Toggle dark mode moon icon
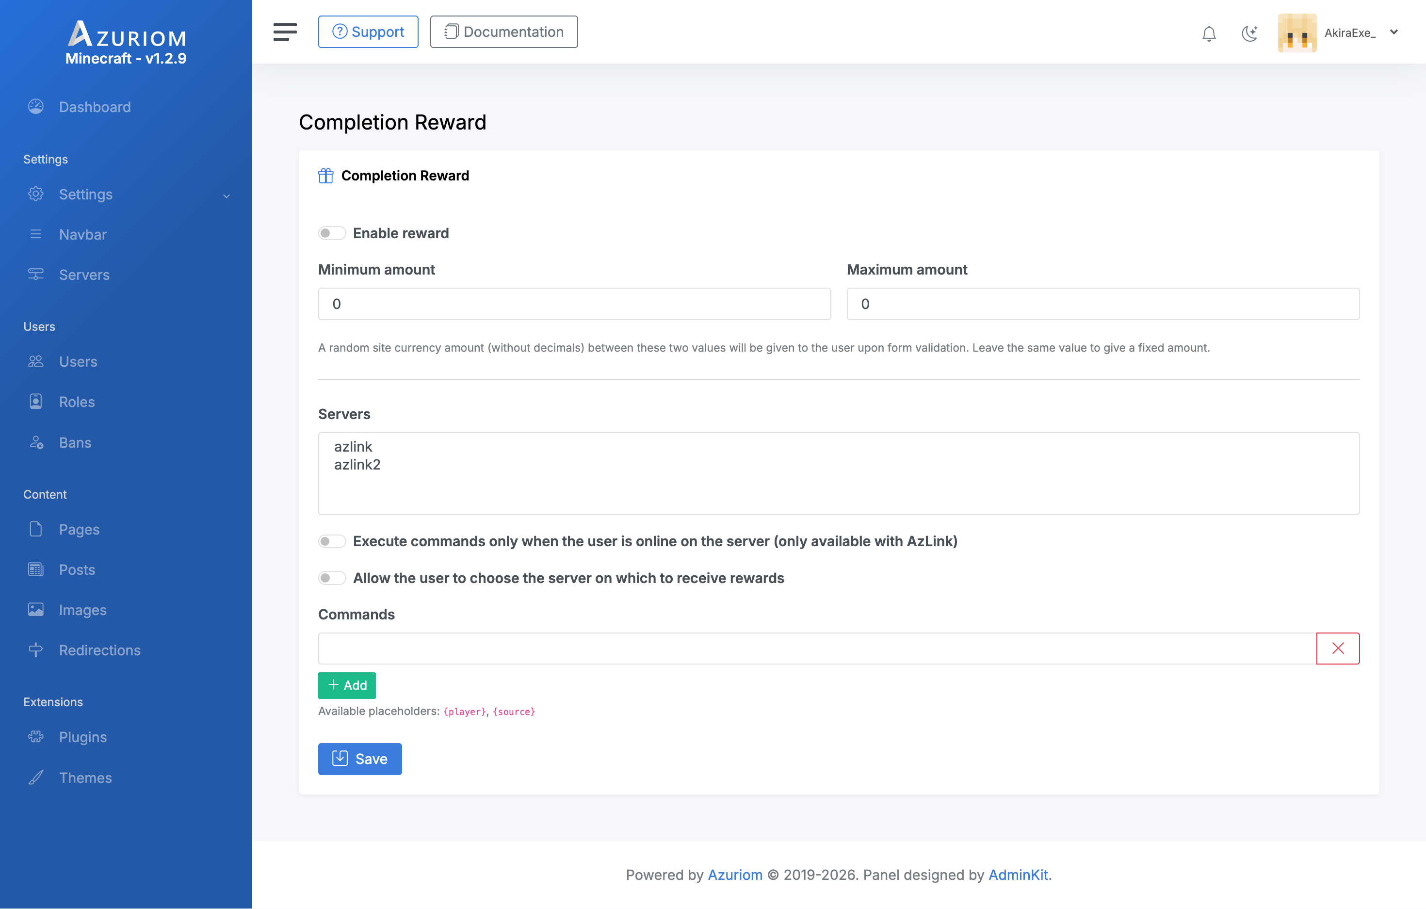This screenshot has height=909, width=1426. point(1249,33)
